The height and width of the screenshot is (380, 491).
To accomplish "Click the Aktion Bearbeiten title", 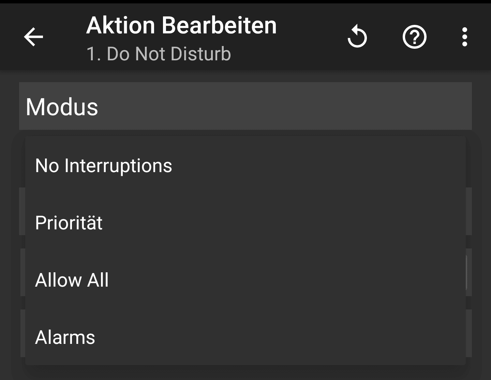I will pos(181,26).
